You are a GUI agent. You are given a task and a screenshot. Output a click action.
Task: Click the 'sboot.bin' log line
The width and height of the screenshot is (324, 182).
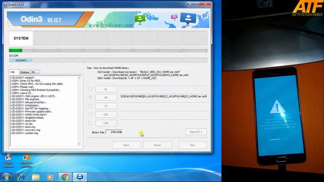click(x=23, y=121)
